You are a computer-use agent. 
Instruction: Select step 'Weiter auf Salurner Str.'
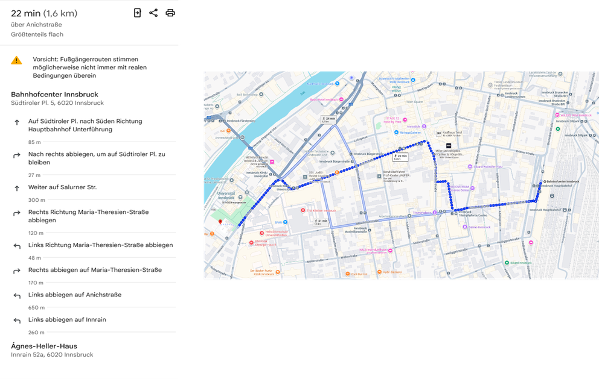point(62,187)
